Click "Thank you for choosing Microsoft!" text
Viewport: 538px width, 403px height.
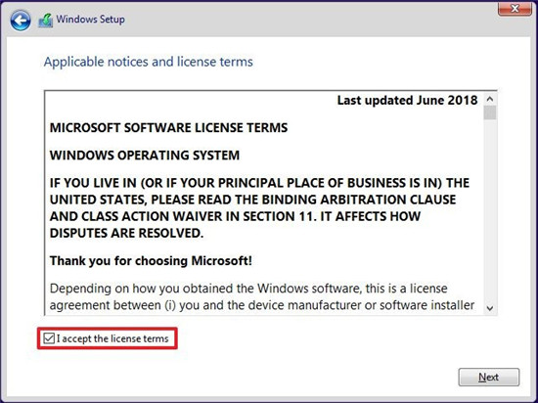[151, 260]
